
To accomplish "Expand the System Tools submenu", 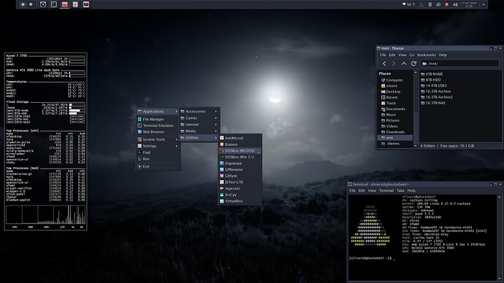I will tap(158, 139).
